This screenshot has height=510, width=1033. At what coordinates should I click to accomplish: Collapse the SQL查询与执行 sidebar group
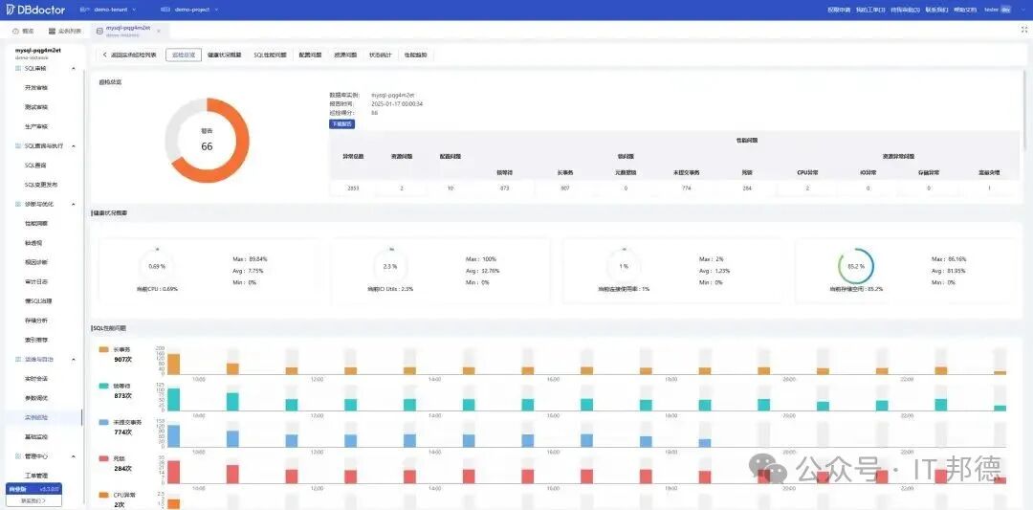73,145
